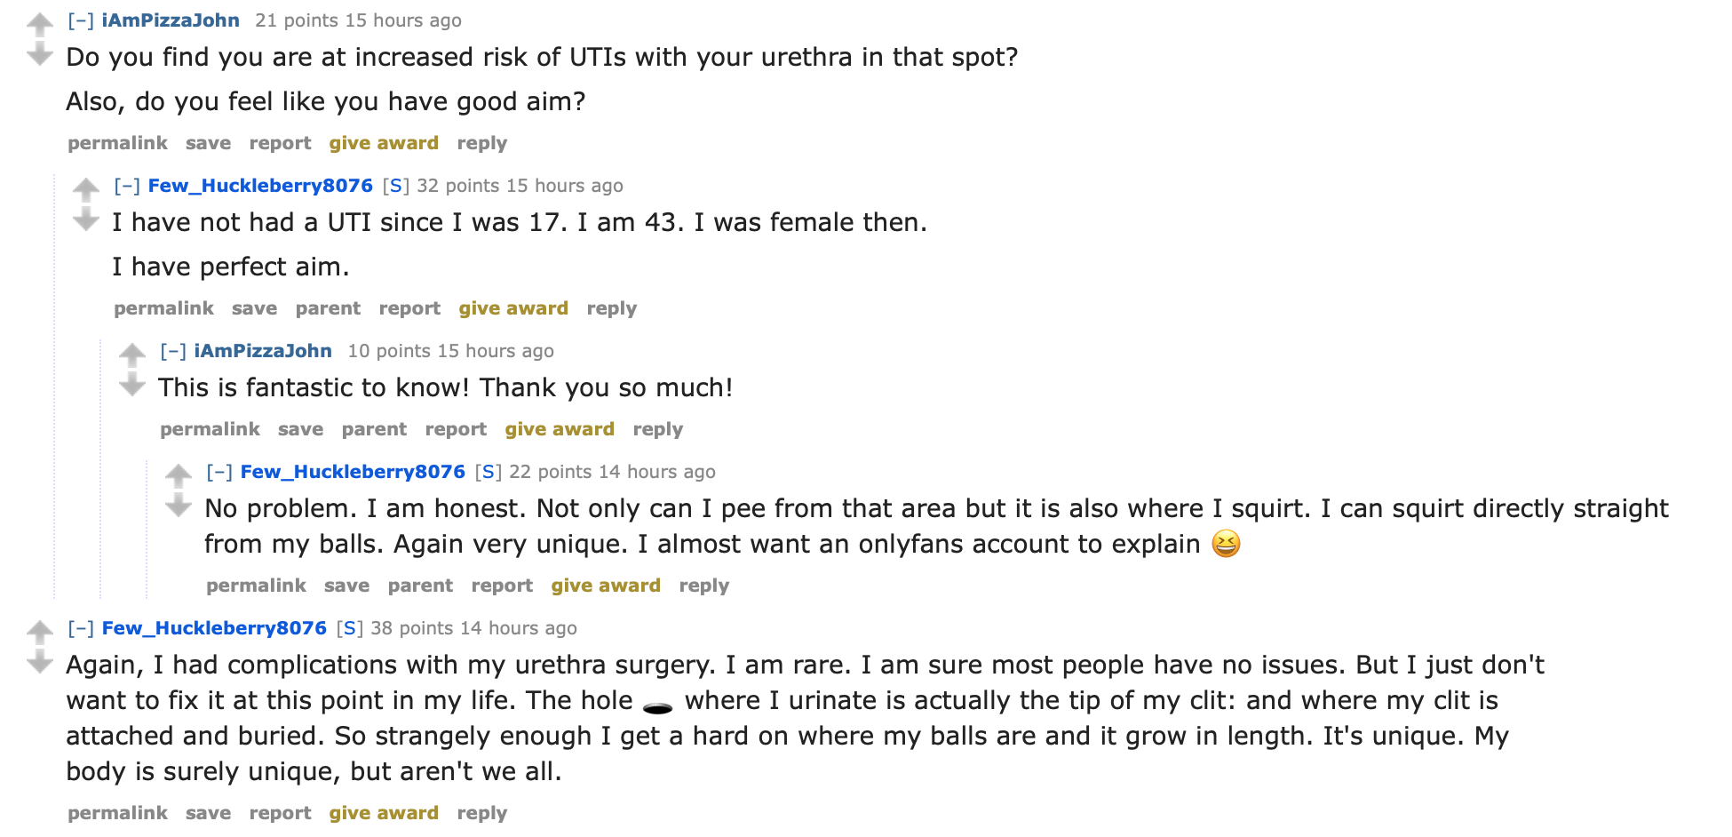
Task: Upvote the 22-point 'No problem' reply
Action: [x=179, y=475]
